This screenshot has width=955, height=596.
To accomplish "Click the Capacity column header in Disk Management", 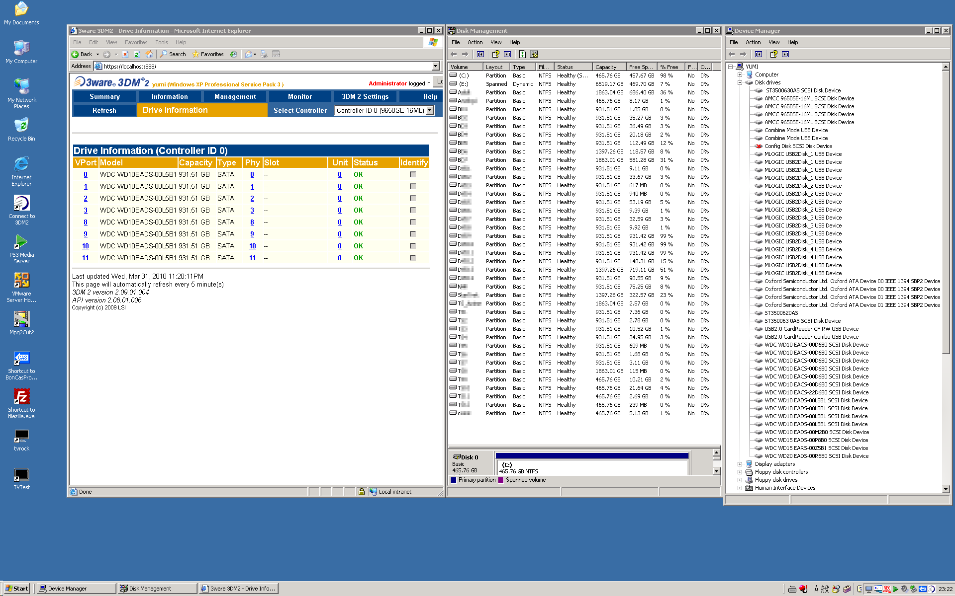I will tap(609, 67).
